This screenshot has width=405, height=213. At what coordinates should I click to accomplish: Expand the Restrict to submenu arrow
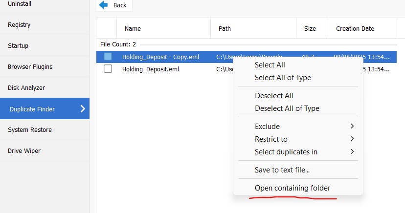[352, 139]
